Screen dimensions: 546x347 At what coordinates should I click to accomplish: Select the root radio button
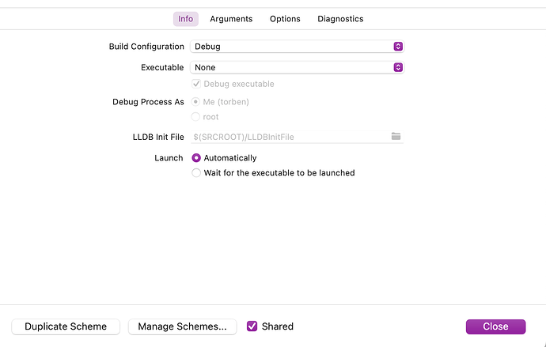pos(196,117)
